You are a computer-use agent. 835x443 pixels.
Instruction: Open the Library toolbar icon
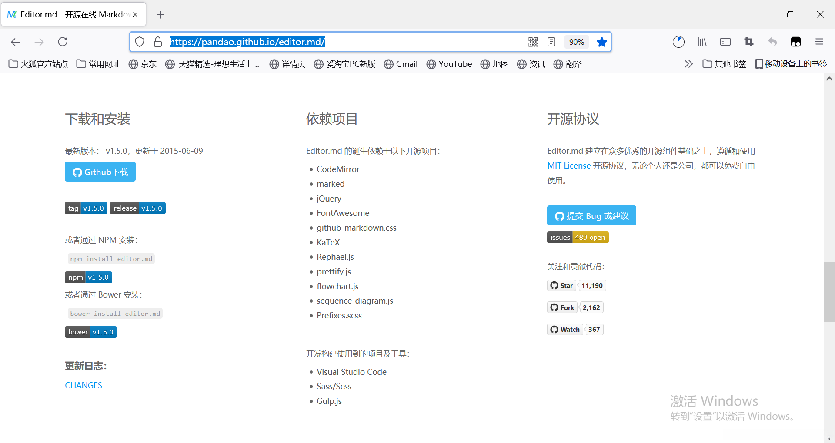pos(701,42)
